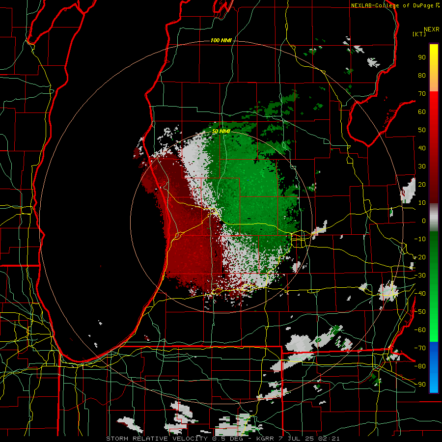Click the -10 knot scale label
The width and height of the screenshot is (442, 442).
coord(420,239)
